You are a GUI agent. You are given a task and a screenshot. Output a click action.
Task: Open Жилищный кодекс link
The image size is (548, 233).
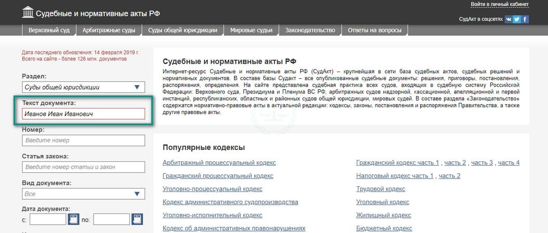(x=384, y=215)
